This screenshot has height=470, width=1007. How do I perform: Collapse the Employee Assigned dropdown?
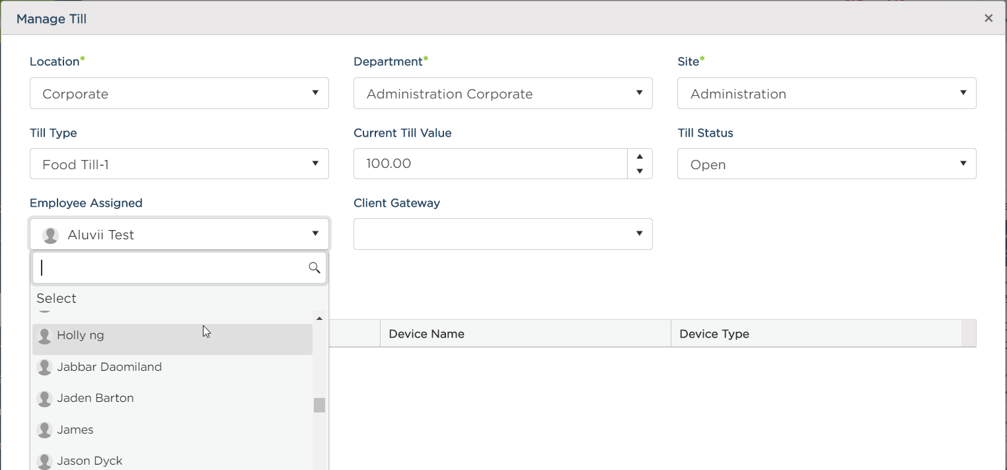point(316,234)
